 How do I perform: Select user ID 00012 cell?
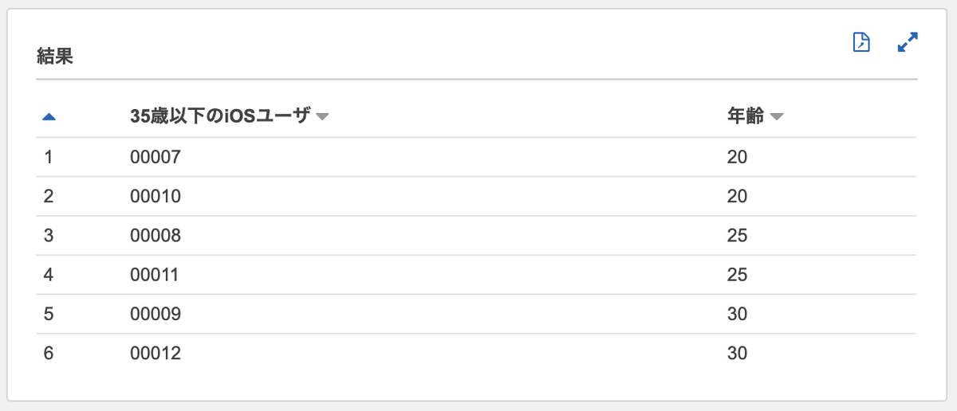[x=156, y=354]
